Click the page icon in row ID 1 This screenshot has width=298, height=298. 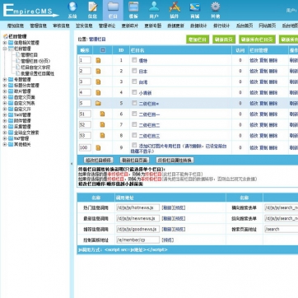(x=98, y=60)
